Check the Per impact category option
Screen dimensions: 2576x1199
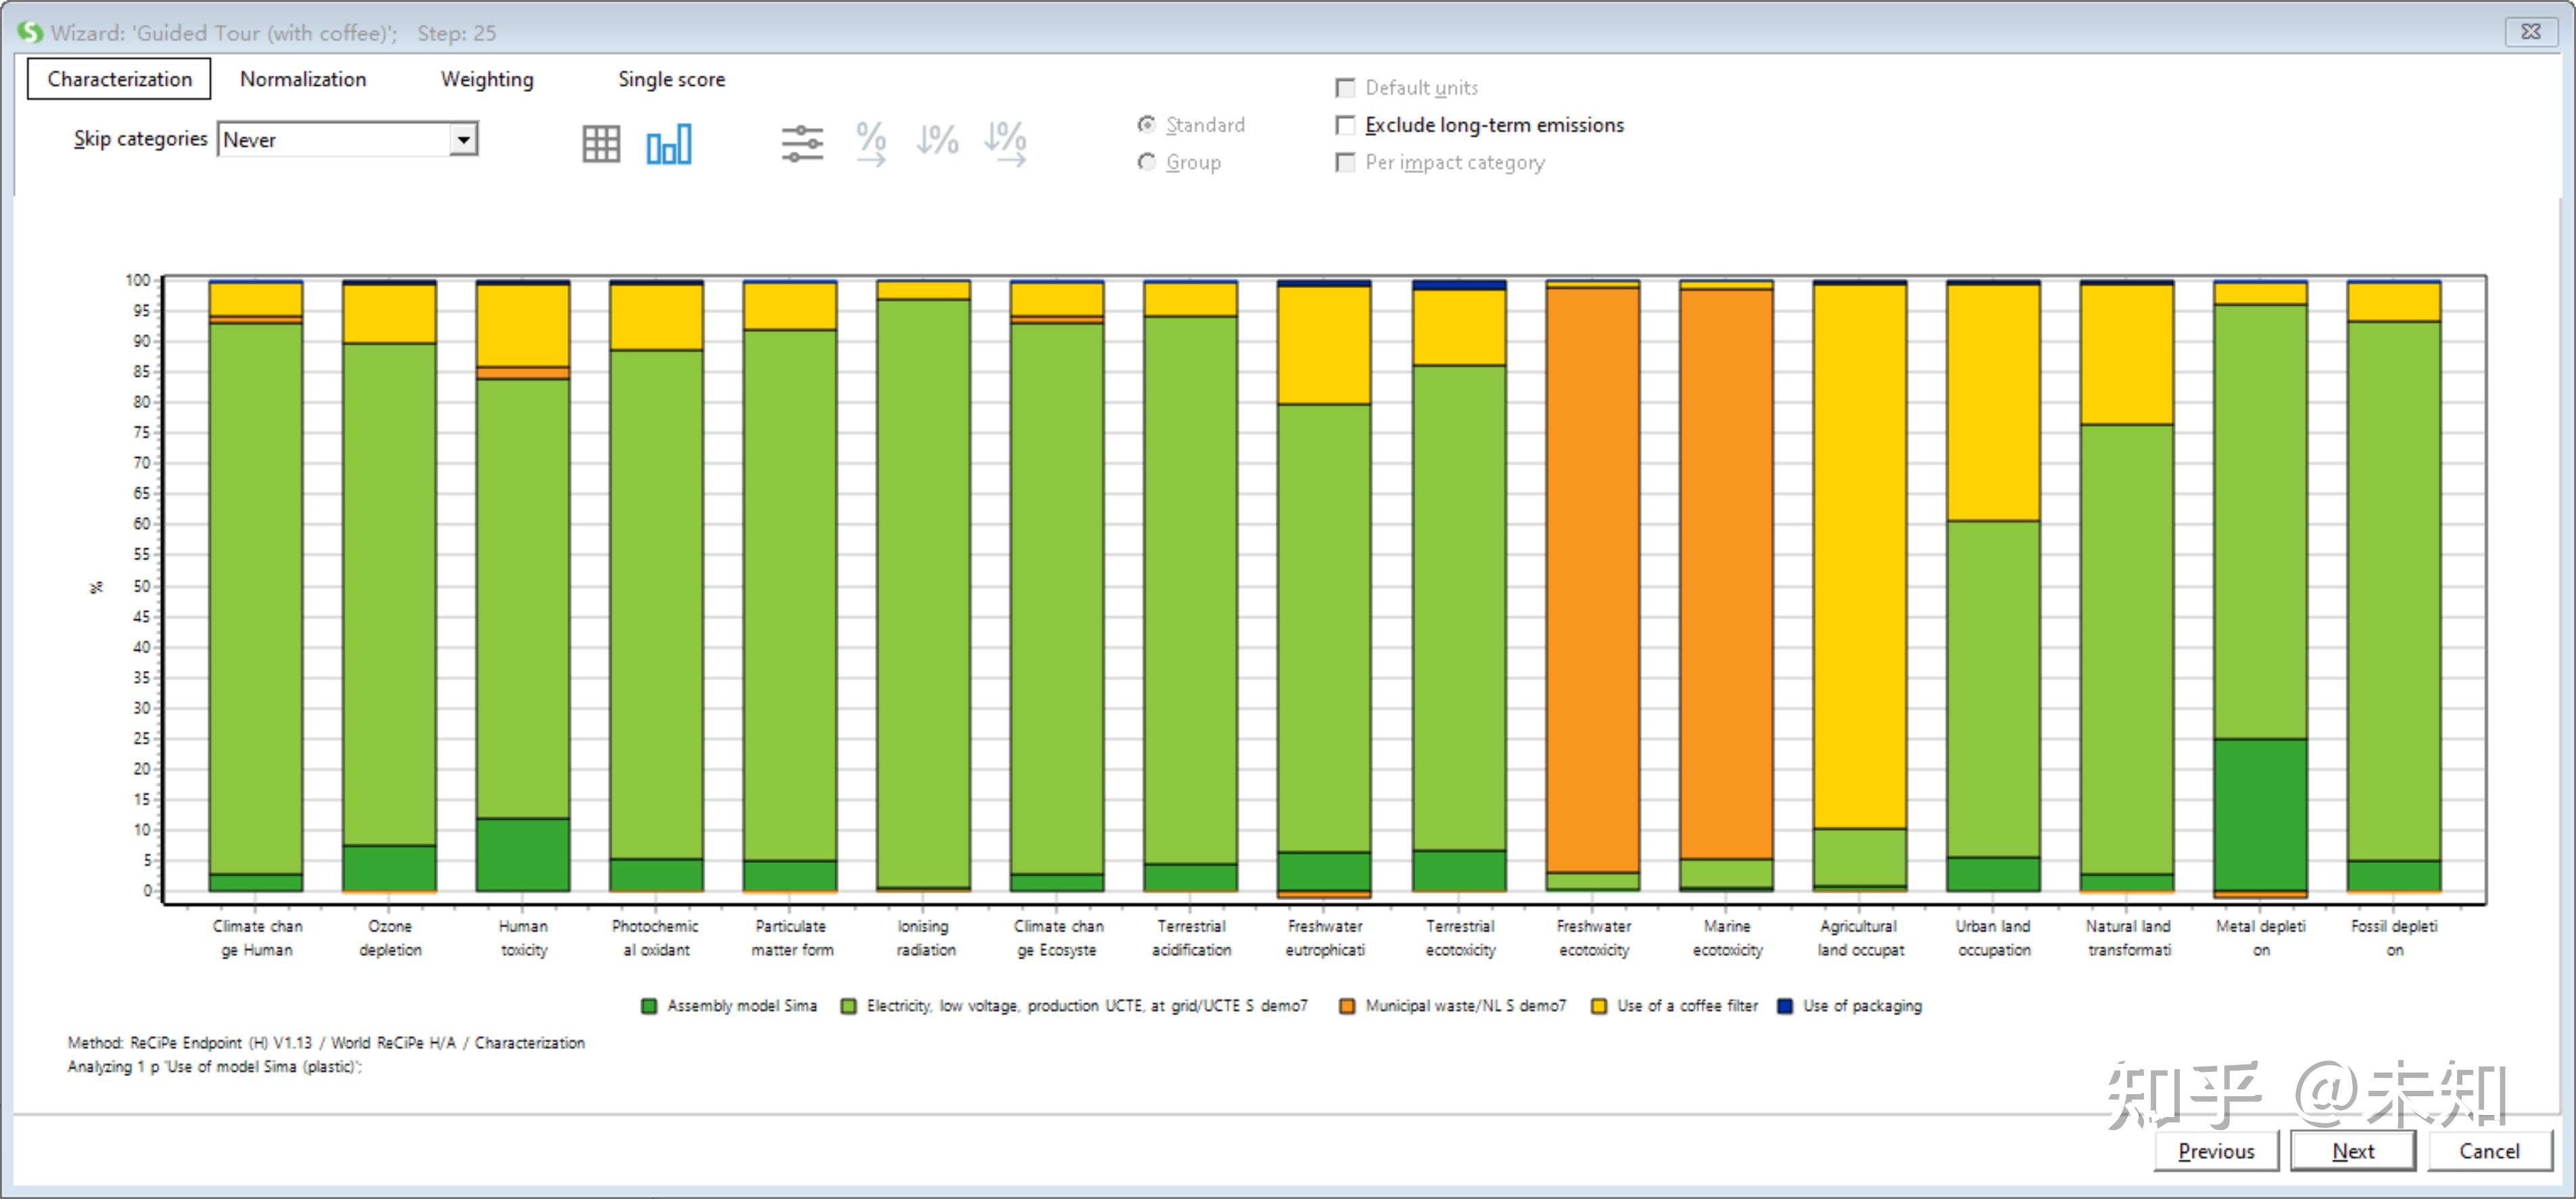tap(1346, 162)
